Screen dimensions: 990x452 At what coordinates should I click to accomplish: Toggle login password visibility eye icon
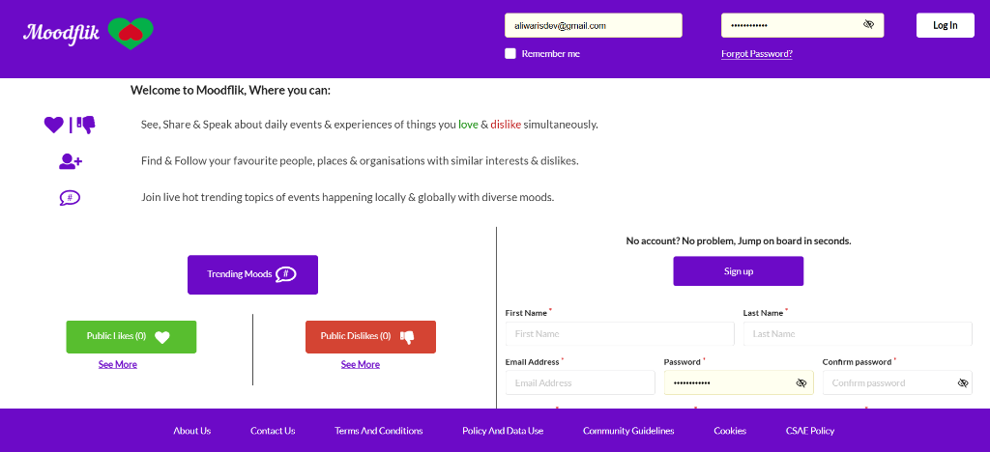pos(868,25)
